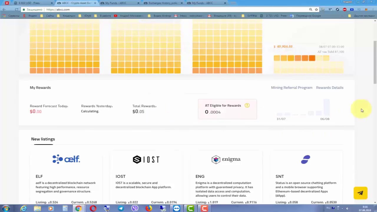
Task: Open the Сервисы bookmark
Action: tap(11, 16)
